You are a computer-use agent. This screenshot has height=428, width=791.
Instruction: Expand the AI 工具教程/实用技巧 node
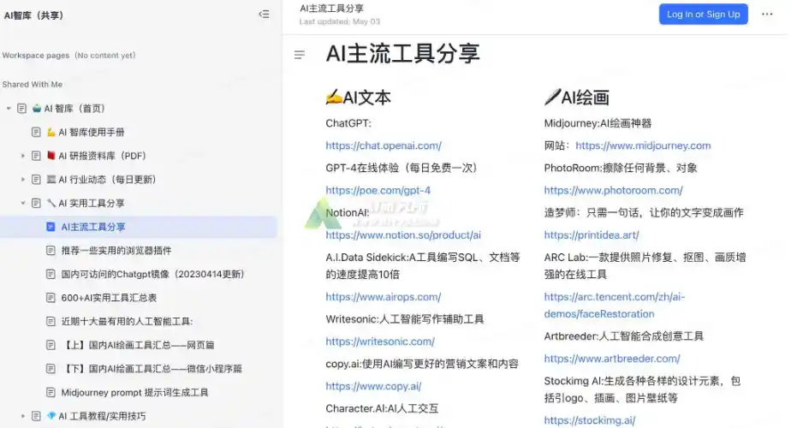tap(23, 416)
